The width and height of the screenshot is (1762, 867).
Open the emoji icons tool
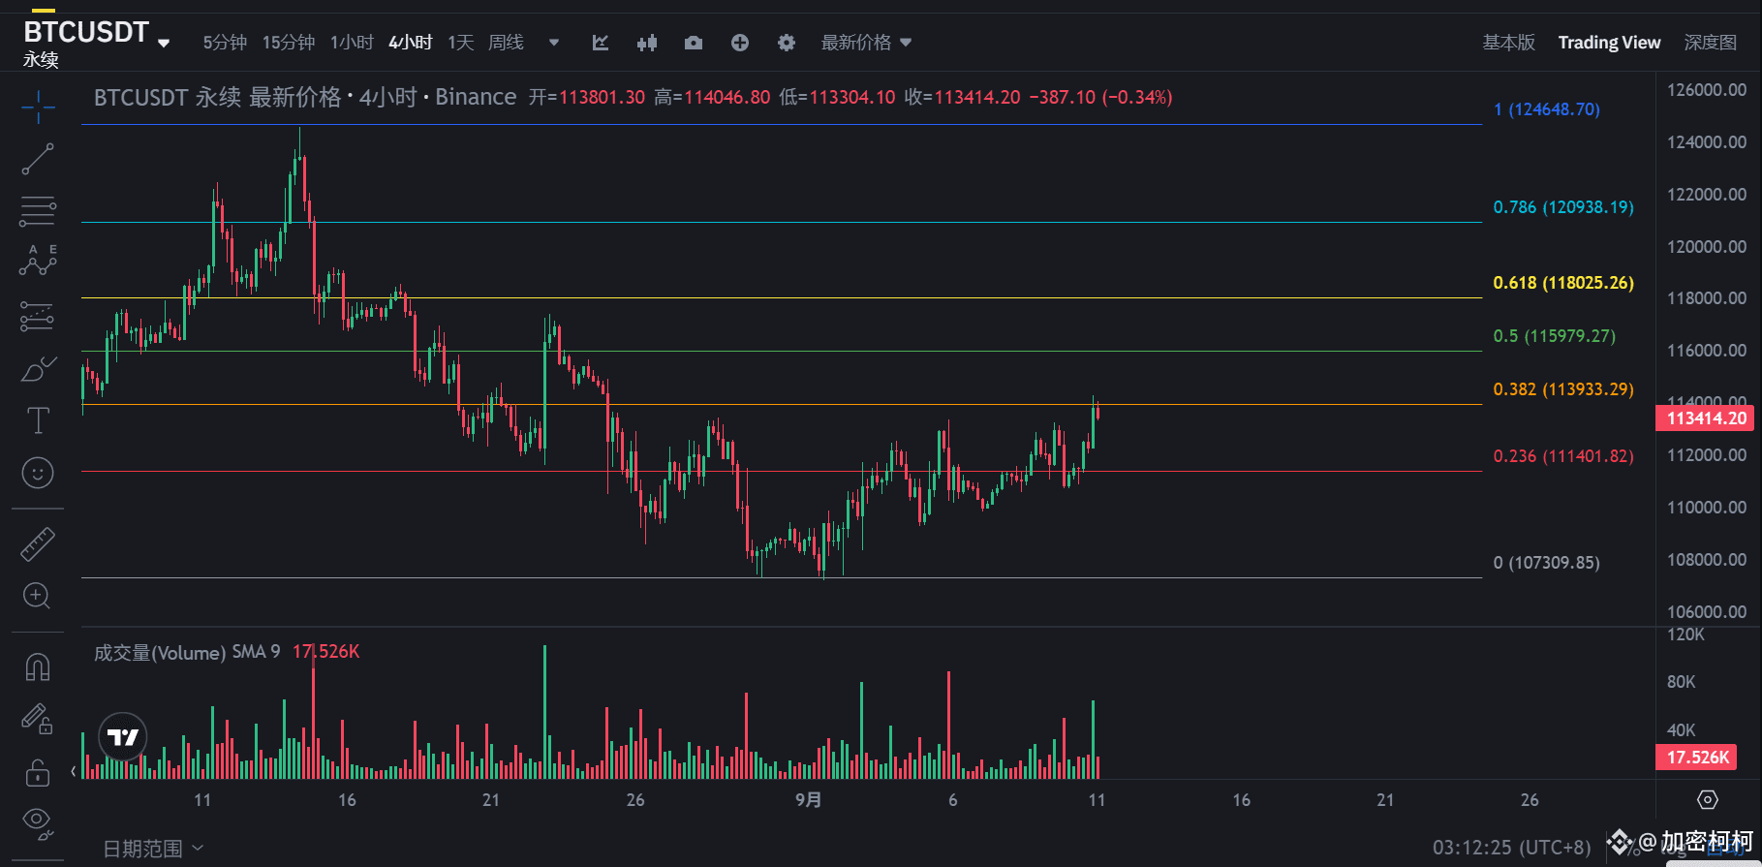pyautogui.click(x=38, y=473)
